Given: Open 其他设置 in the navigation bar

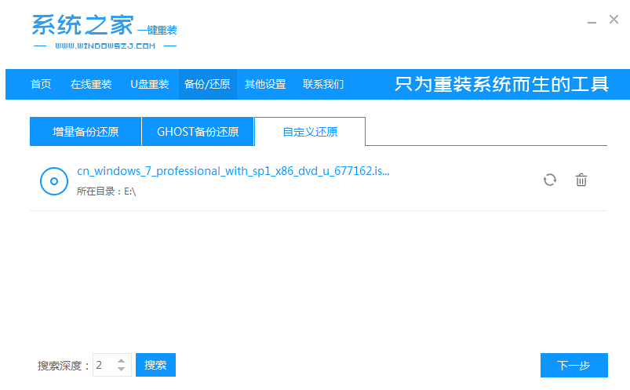Looking at the screenshot, I should (265, 84).
